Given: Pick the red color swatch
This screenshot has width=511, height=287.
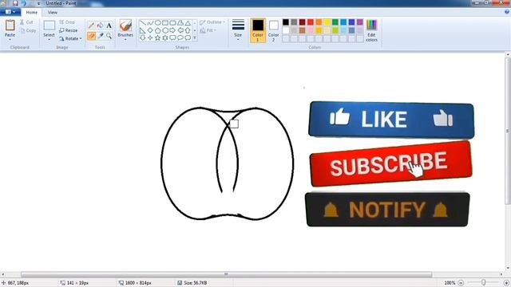Looking at the screenshot, I should [311, 22].
